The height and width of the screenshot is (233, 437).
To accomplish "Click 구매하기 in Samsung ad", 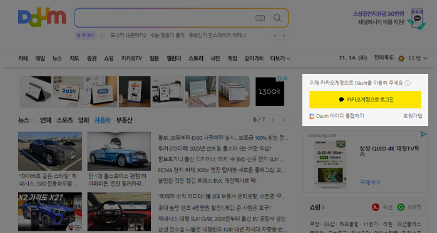I will [370, 182].
